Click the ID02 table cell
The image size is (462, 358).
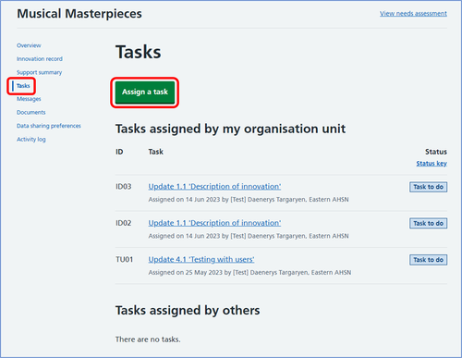tap(124, 223)
